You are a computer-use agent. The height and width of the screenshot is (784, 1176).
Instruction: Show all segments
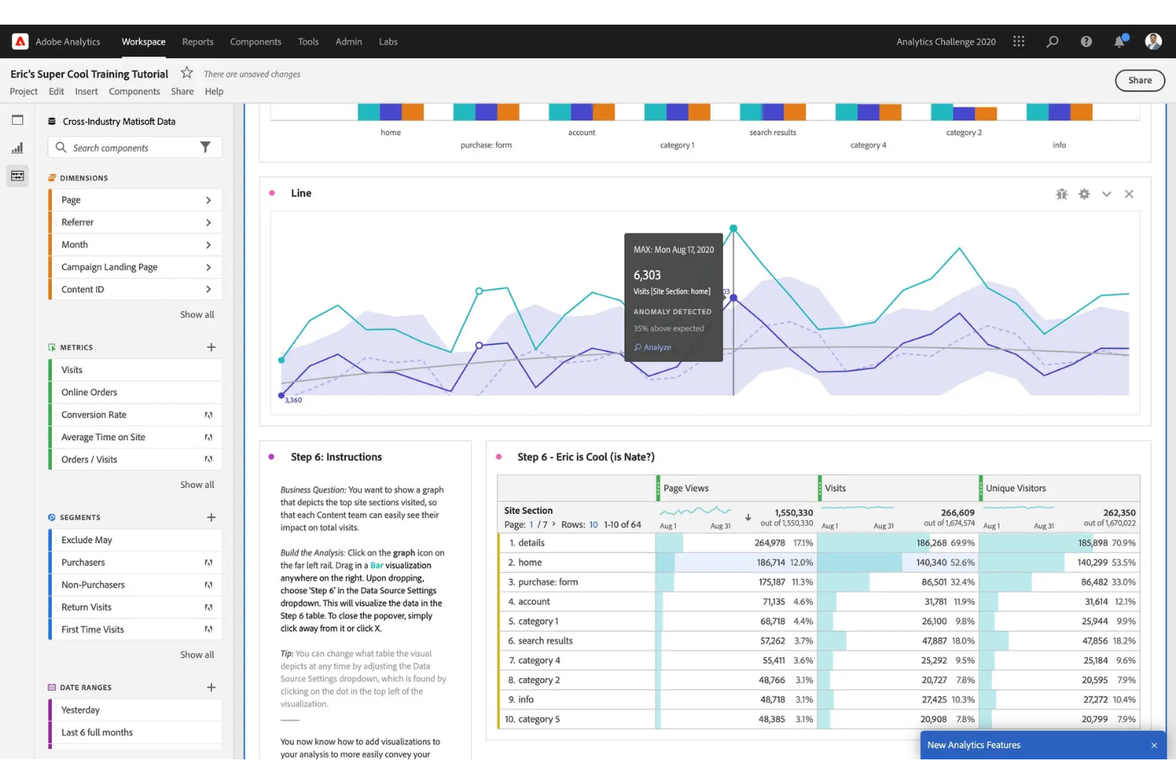(197, 655)
